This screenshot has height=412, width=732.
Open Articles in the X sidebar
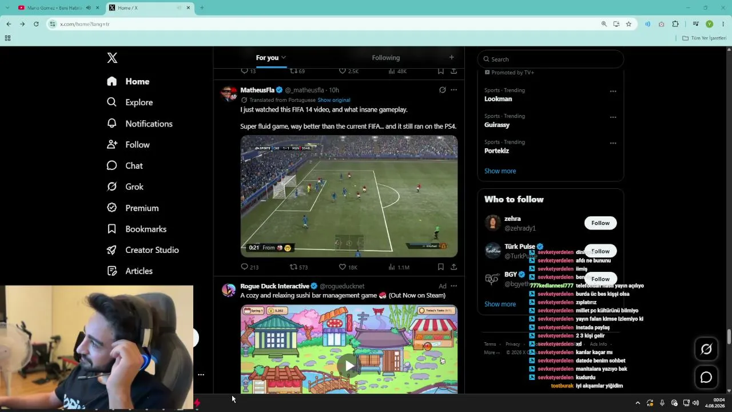(x=130, y=271)
